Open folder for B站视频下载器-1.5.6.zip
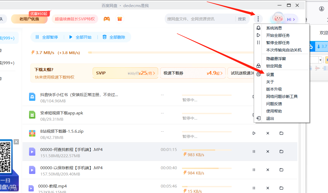The image size is (328, 193). 281,133
